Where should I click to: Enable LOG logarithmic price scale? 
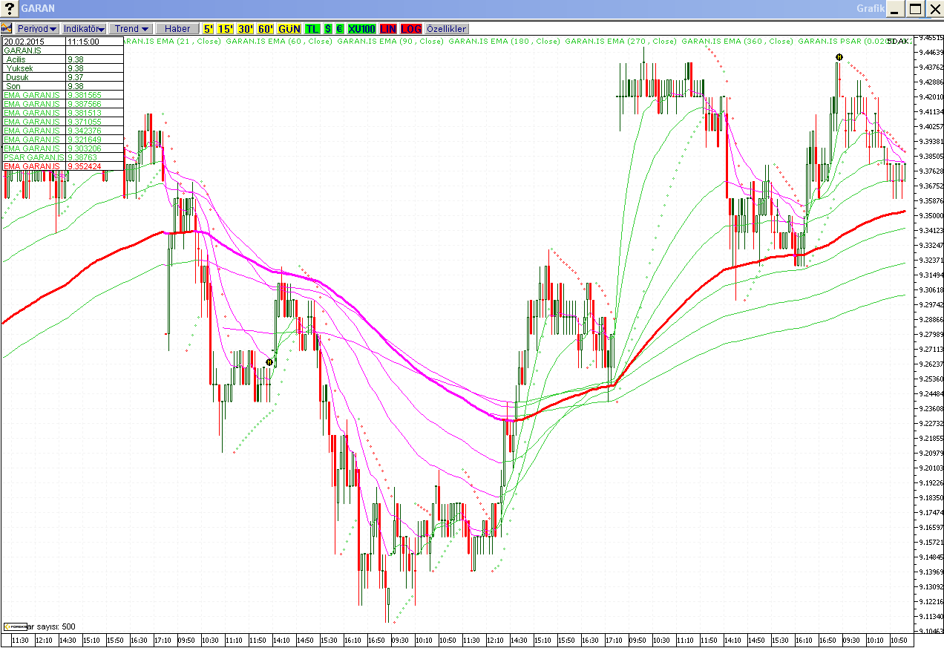[411, 28]
